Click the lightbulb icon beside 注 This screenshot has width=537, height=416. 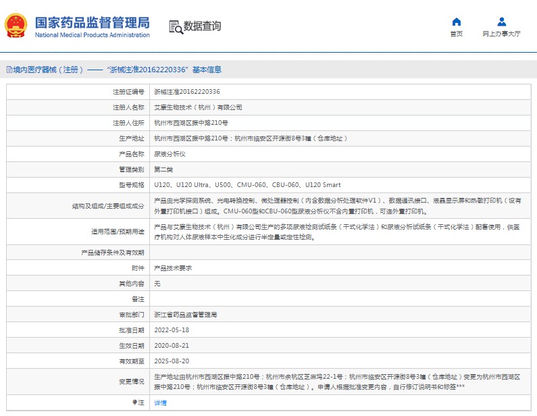(134, 402)
